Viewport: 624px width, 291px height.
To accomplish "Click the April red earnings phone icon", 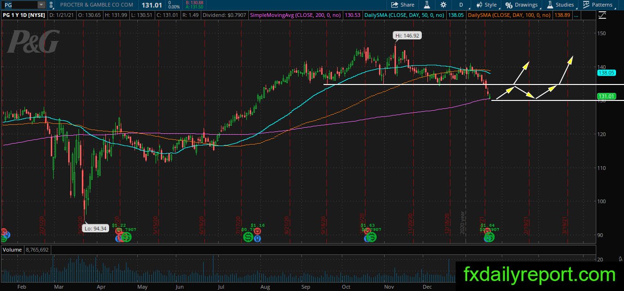I will (118, 231).
